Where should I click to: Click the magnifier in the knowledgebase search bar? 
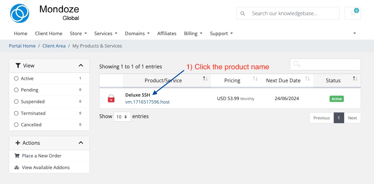(243, 13)
